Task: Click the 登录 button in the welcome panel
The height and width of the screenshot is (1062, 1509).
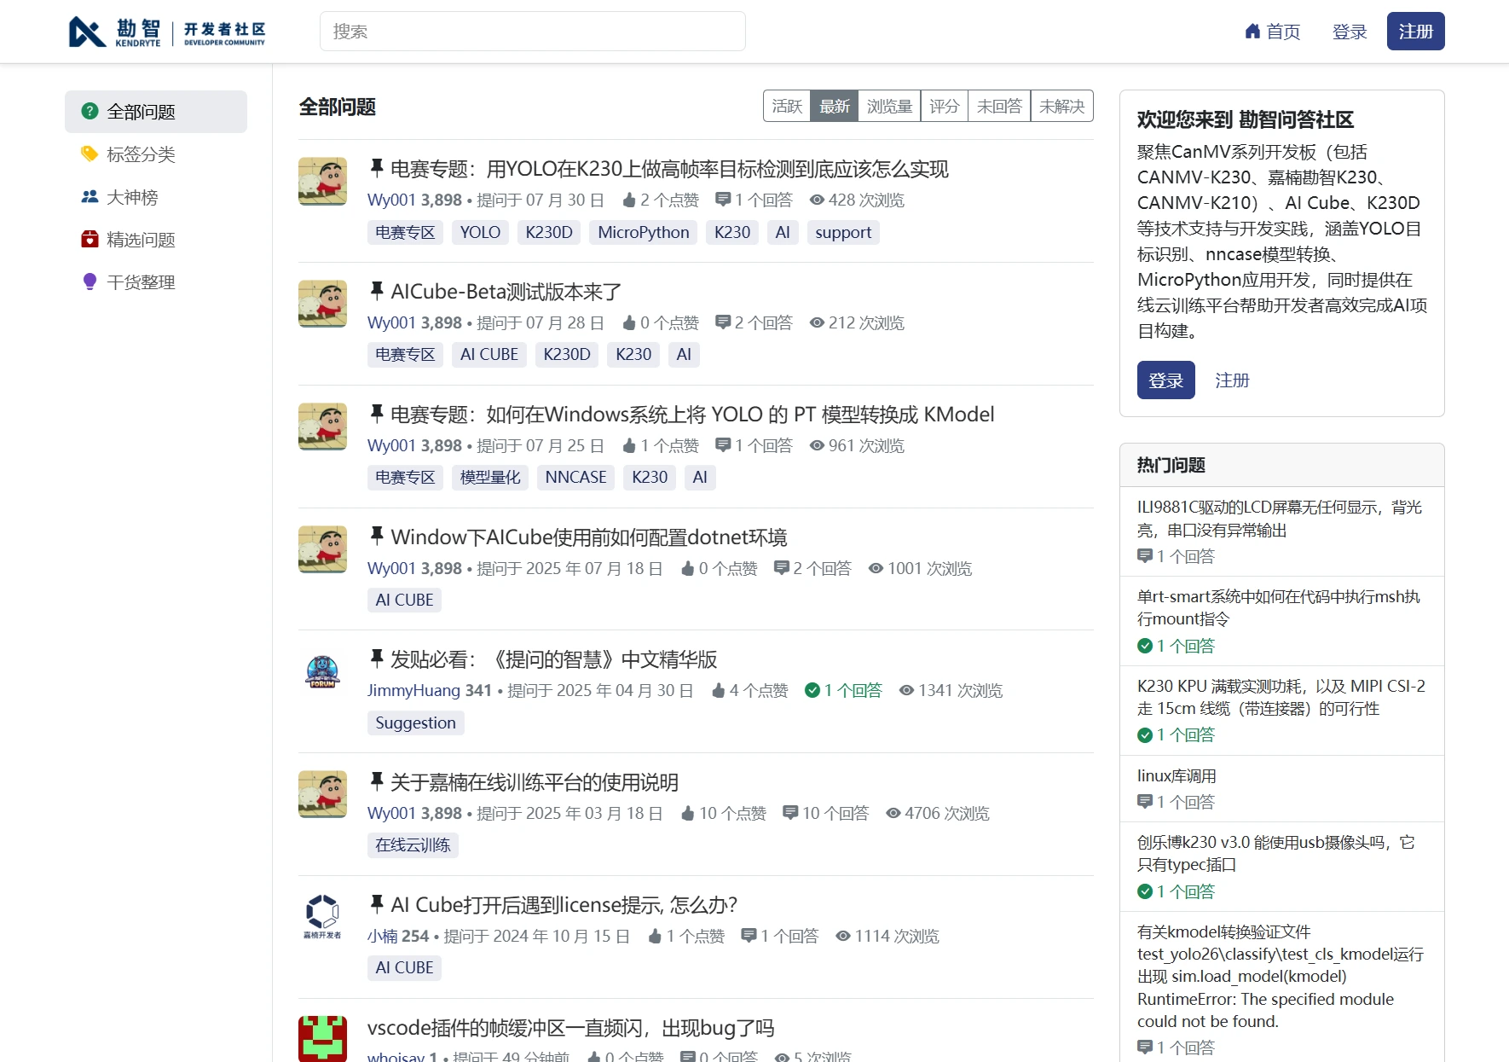Action: [1166, 380]
